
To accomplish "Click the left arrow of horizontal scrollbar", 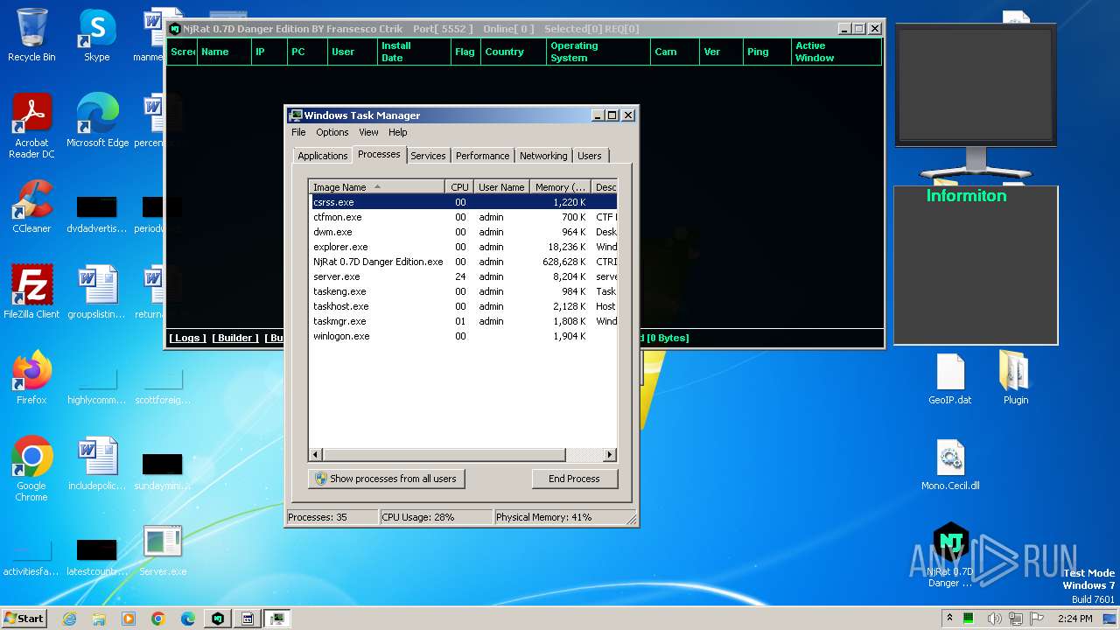I will [x=316, y=455].
